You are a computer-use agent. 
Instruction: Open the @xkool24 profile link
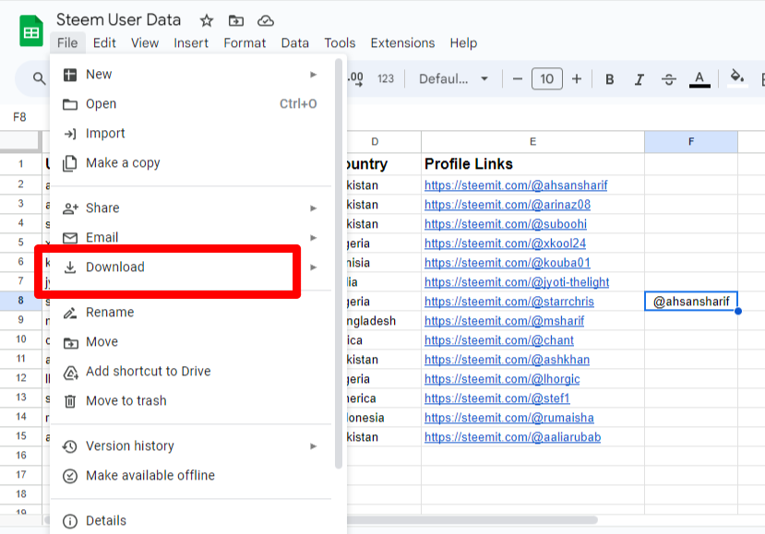[x=505, y=243]
